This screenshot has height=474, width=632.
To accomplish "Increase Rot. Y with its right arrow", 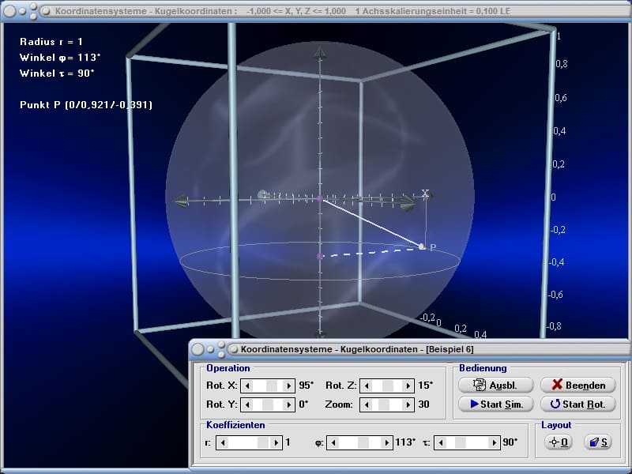I will [x=288, y=404].
